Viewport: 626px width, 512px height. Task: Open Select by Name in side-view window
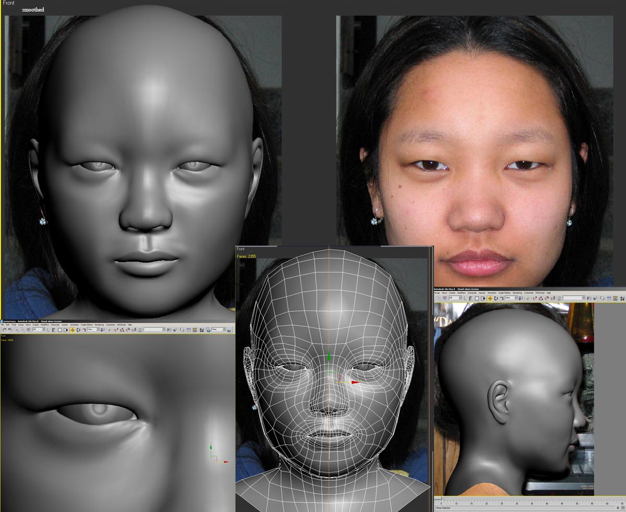471,298
